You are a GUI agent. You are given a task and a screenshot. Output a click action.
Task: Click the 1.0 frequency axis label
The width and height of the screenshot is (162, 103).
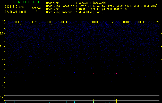pos(2,46)
